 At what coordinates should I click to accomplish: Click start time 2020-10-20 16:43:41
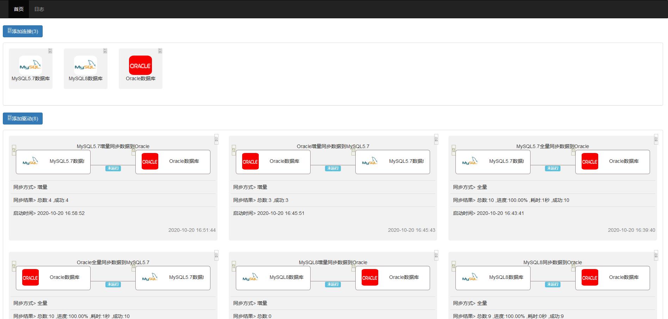point(501,213)
